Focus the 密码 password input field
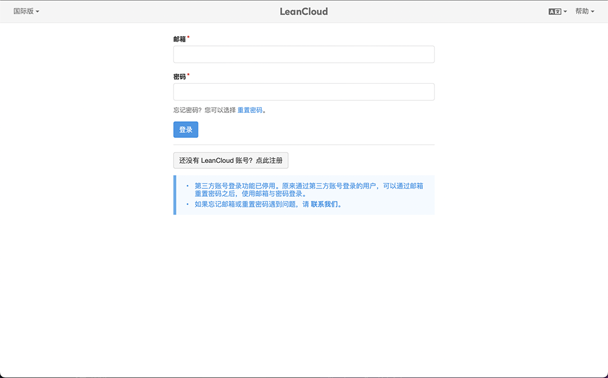The height and width of the screenshot is (378, 608). [x=304, y=92]
